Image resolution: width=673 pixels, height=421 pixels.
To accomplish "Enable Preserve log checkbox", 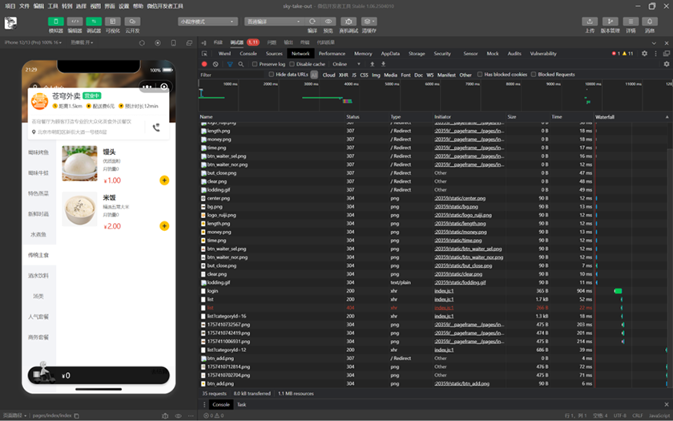I will tap(255, 64).
